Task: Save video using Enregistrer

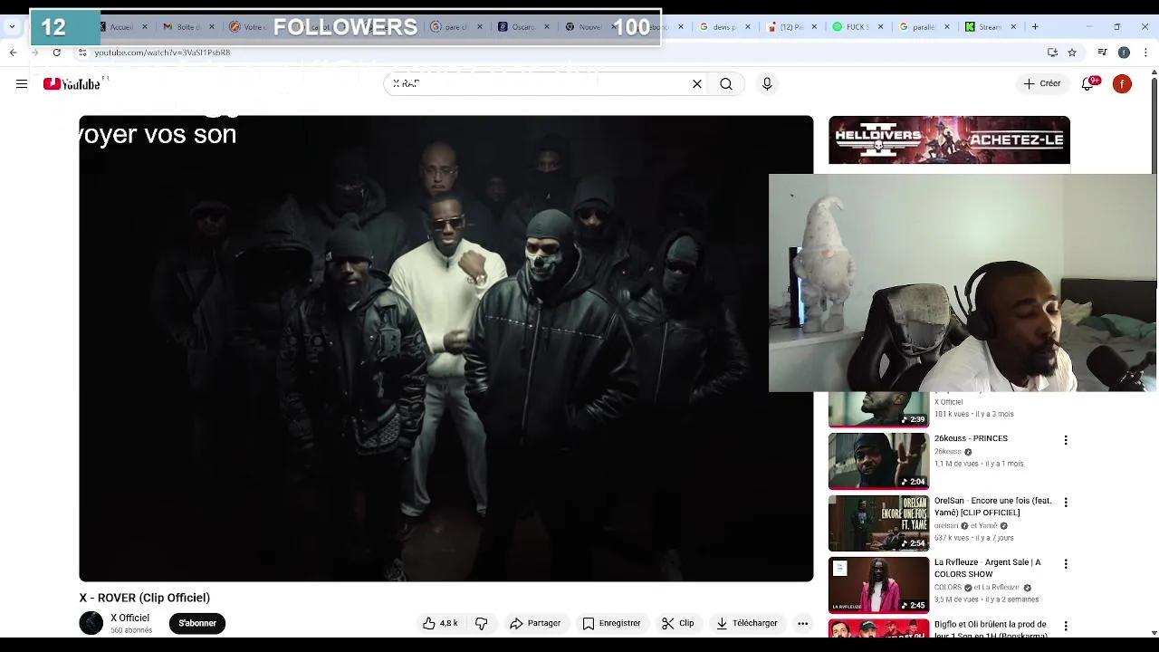Action: click(x=611, y=623)
